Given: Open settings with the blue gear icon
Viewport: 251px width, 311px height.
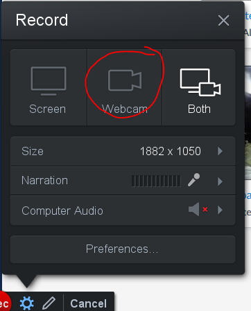Looking at the screenshot, I should (27, 303).
